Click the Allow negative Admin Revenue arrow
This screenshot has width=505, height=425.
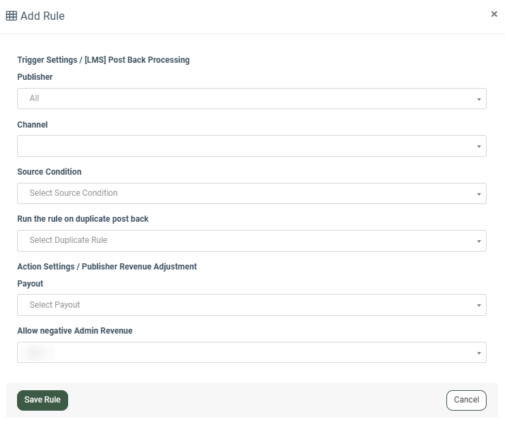coord(479,353)
